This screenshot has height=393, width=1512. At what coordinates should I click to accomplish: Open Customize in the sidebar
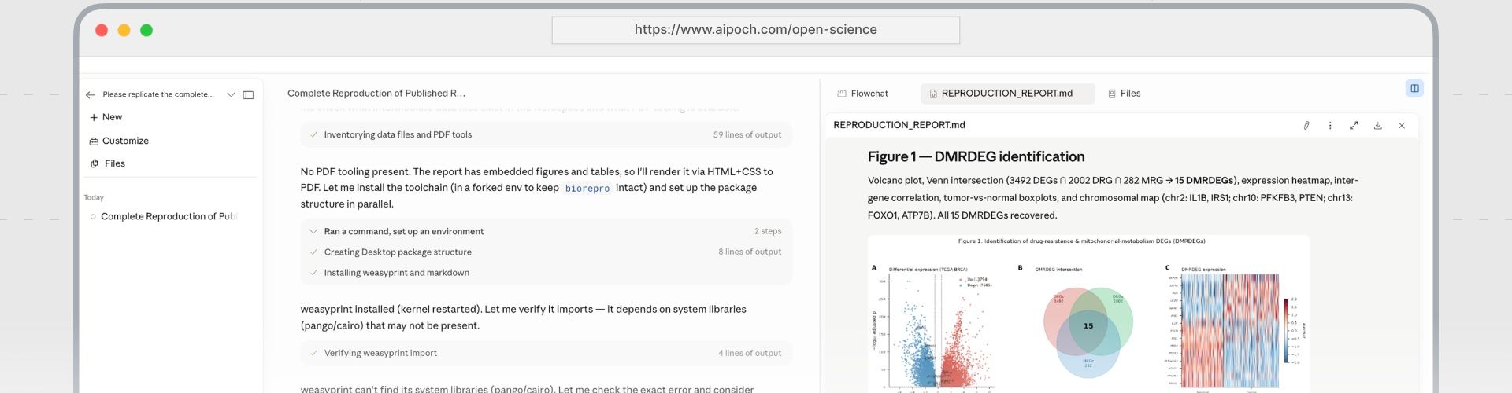pos(119,141)
